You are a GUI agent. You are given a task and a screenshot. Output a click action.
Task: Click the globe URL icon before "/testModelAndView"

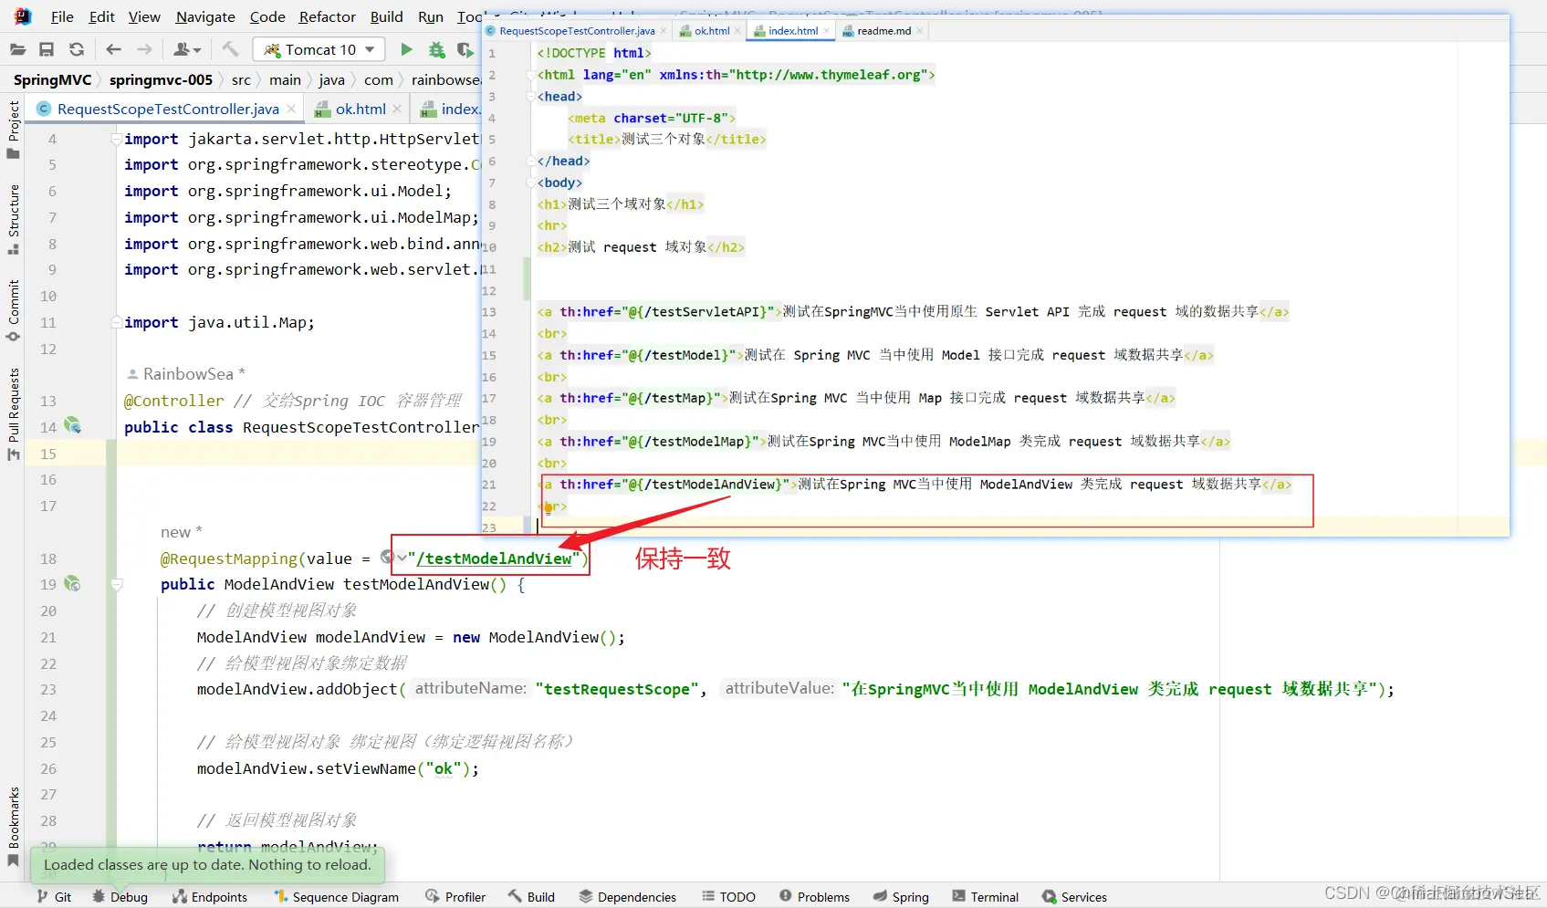click(x=387, y=557)
